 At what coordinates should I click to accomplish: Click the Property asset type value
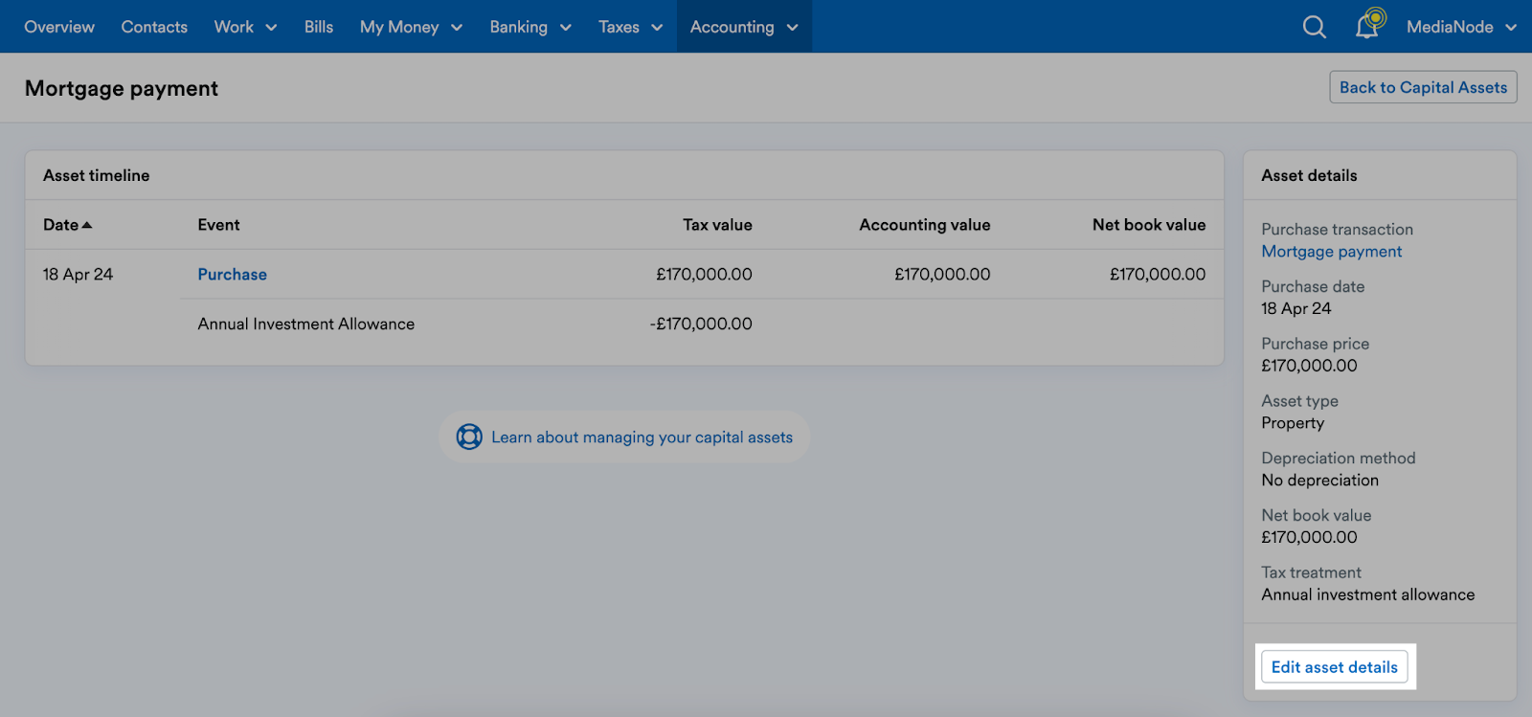pyautogui.click(x=1293, y=423)
